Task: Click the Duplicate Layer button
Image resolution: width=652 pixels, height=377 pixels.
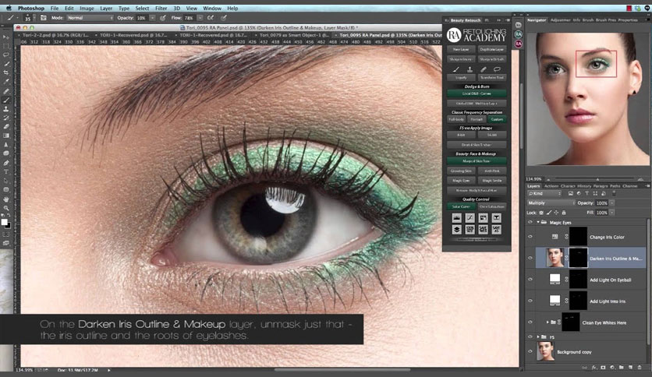Action: pos(492,49)
